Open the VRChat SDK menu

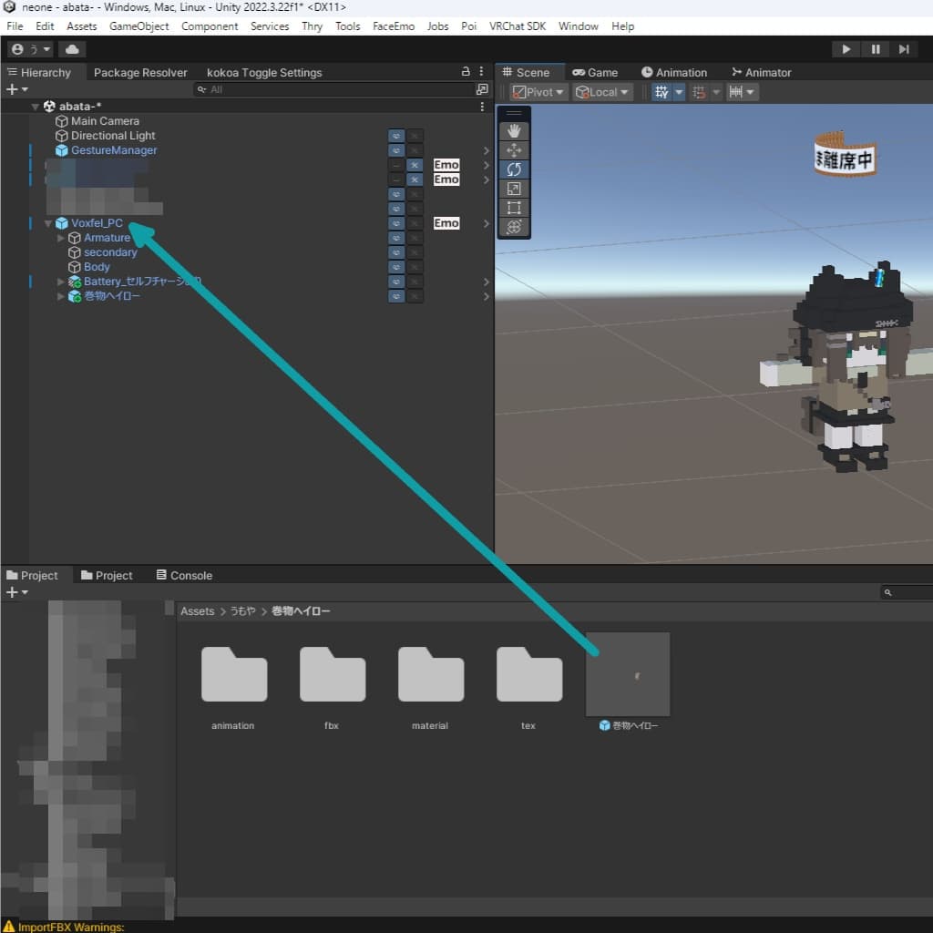517,26
